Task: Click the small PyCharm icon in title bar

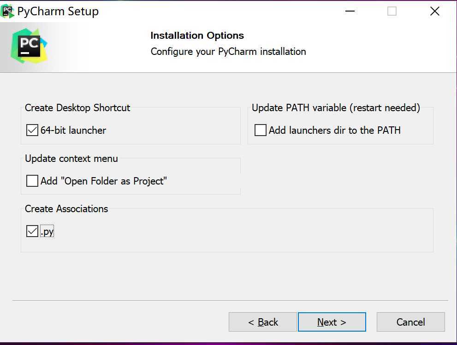Action: coord(8,12)
